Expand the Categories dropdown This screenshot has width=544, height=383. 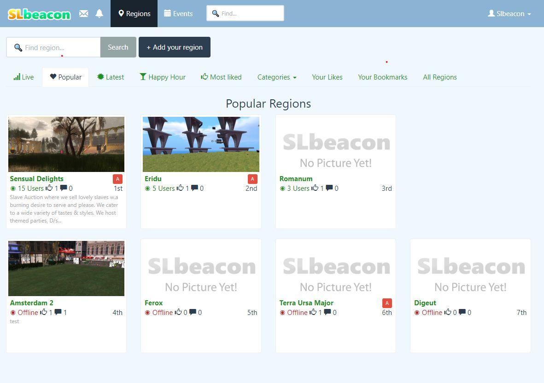[276, 77]
